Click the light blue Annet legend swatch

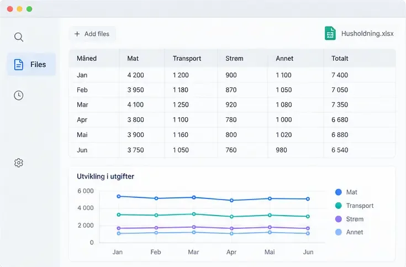coord(339,232)
